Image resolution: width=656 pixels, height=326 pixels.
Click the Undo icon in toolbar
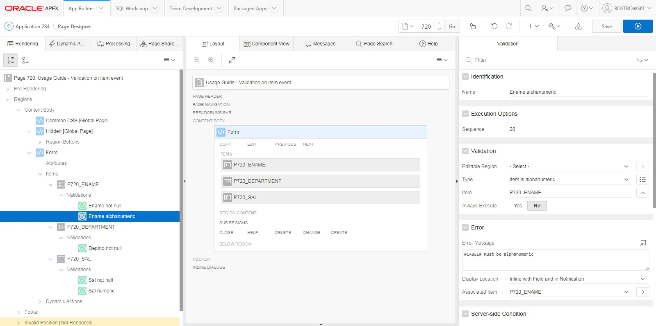494,26
